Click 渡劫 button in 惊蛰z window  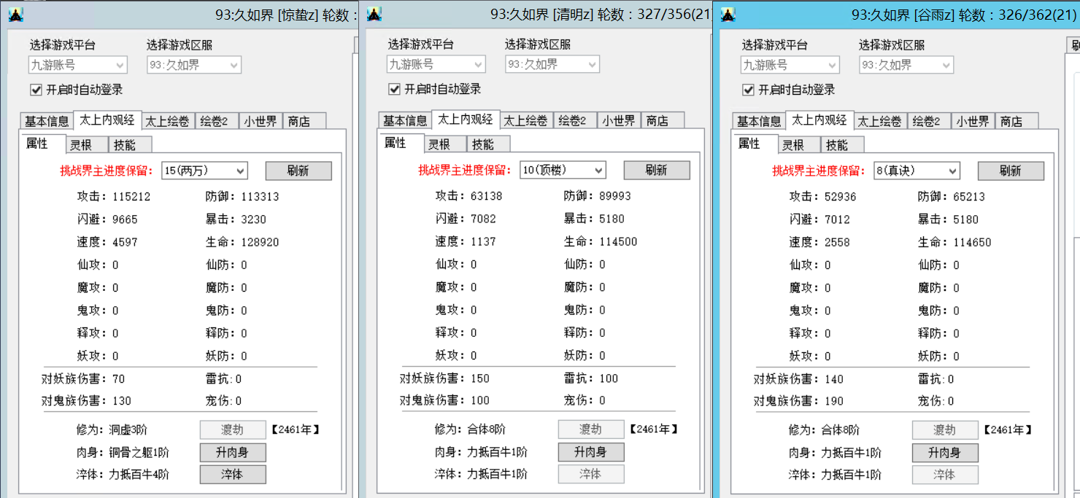232,429
